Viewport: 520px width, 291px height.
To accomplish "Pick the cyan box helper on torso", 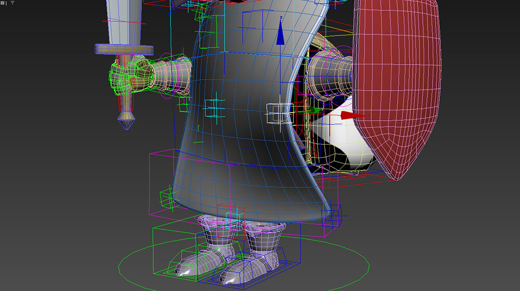I will click(213, 109).
